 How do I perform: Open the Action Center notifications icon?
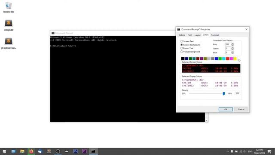point(269,152)
